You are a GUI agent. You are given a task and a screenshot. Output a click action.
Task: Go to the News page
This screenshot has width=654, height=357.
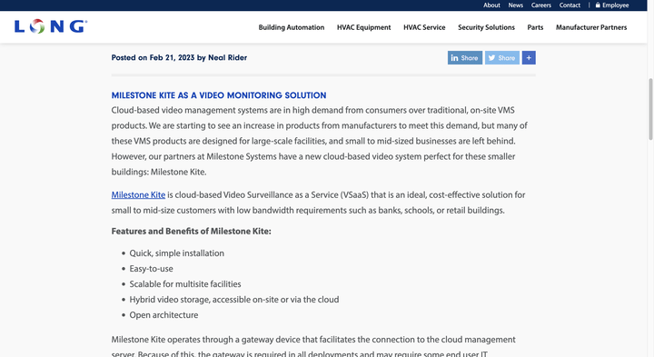click(x=516, y=5)
